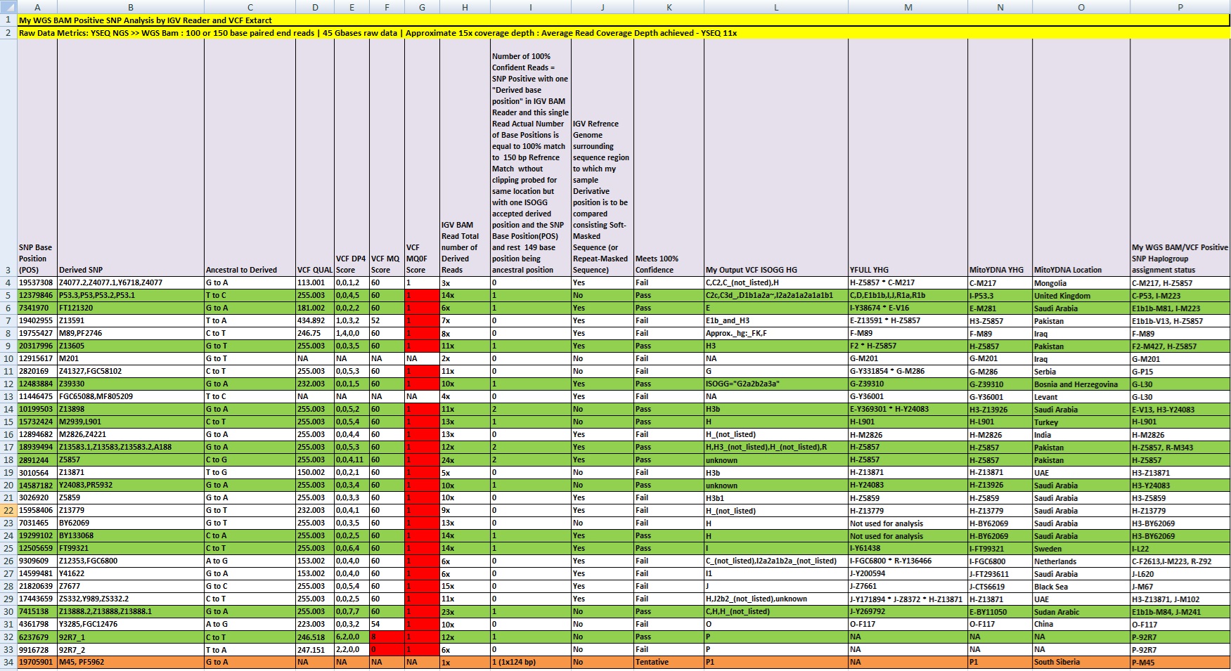Click the 'Y3285,FGC12476' SNP cell
Viewport: 1231px width, 671px height.
coord(131,624)
